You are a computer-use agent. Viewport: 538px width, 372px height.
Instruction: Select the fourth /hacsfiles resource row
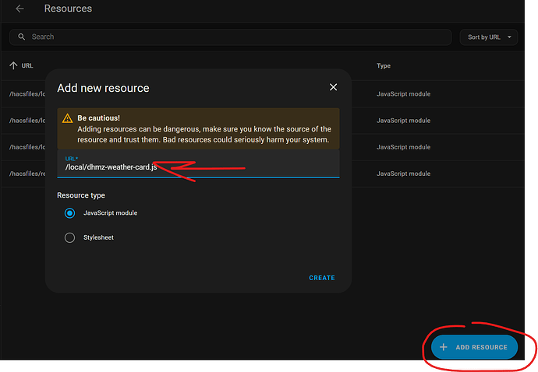click(x=27, y=174)
